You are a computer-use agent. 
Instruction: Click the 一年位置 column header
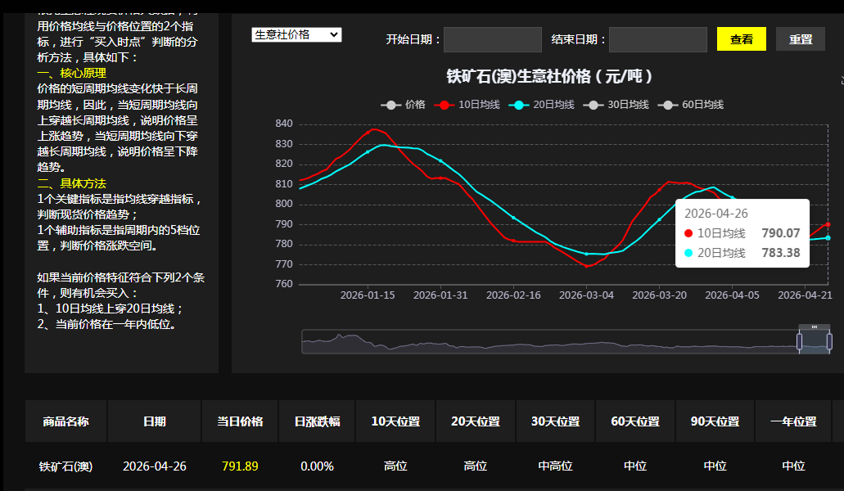[793, 421]
